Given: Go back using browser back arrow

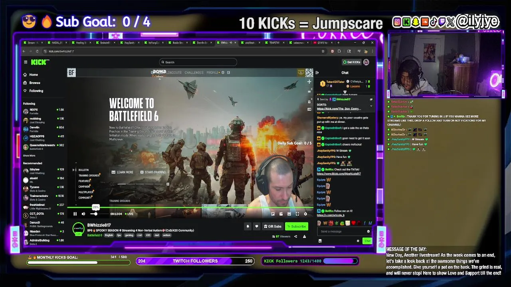Looking at the screenshot, I should click(x=24, y=51).
